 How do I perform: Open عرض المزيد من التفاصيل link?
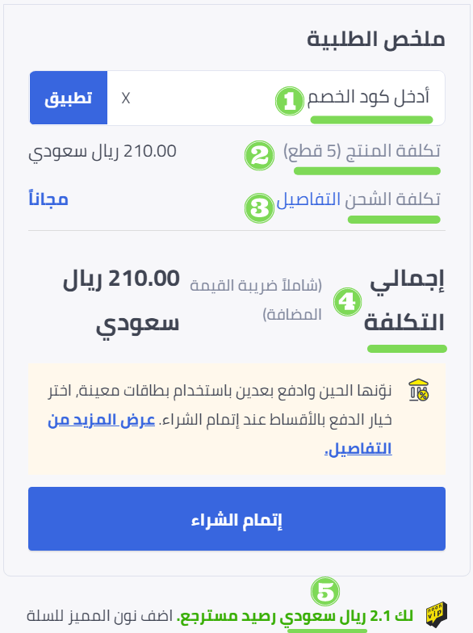tap(220, 434)
